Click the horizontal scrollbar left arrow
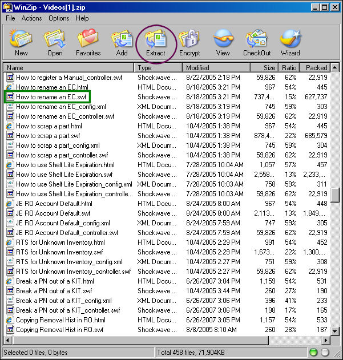This screenshot has height=360, width=343. coord(7,340)
